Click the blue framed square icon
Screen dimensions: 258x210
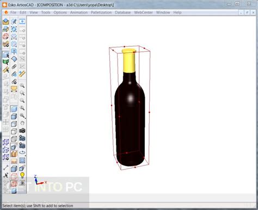coord(22,160)
